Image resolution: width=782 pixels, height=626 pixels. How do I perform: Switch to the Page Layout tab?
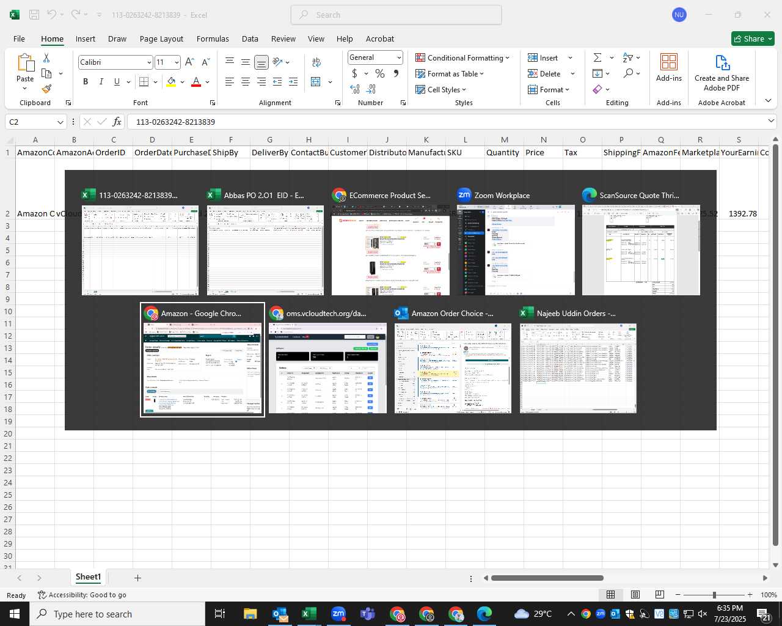(x=161, y=39)
